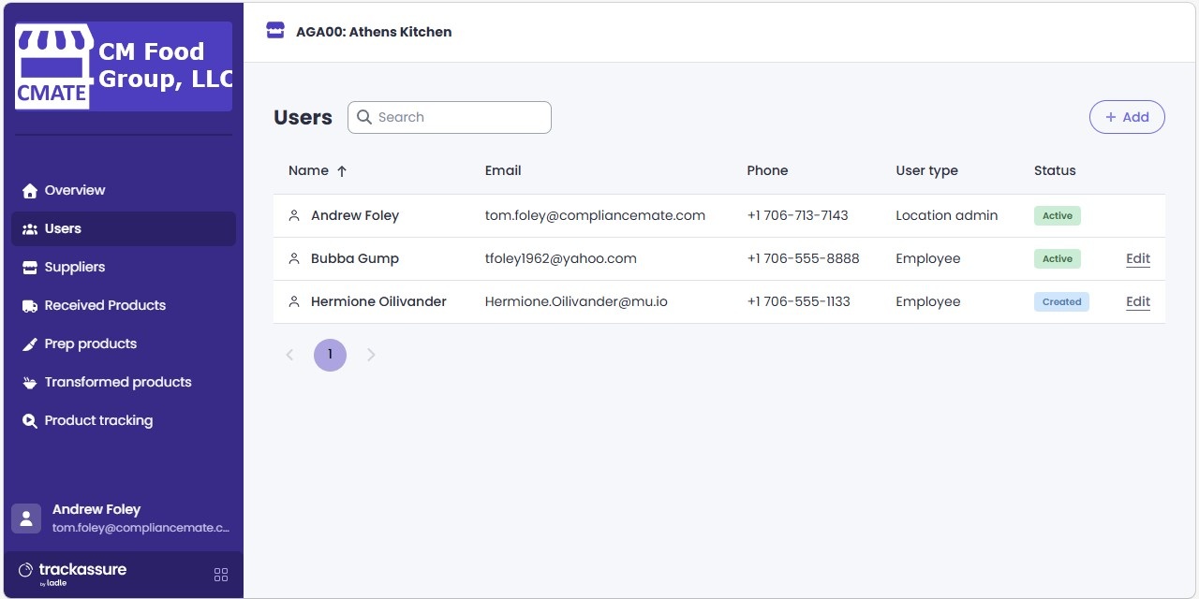
Task: Click the Users page heading
Action: (303, 118)
